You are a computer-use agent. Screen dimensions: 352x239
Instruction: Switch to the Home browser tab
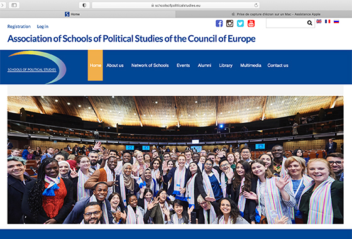[x=88, y=14]
